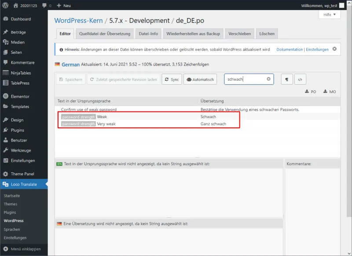352x256 pixels.
Task: Download the PO file
Action: (311, 92)
